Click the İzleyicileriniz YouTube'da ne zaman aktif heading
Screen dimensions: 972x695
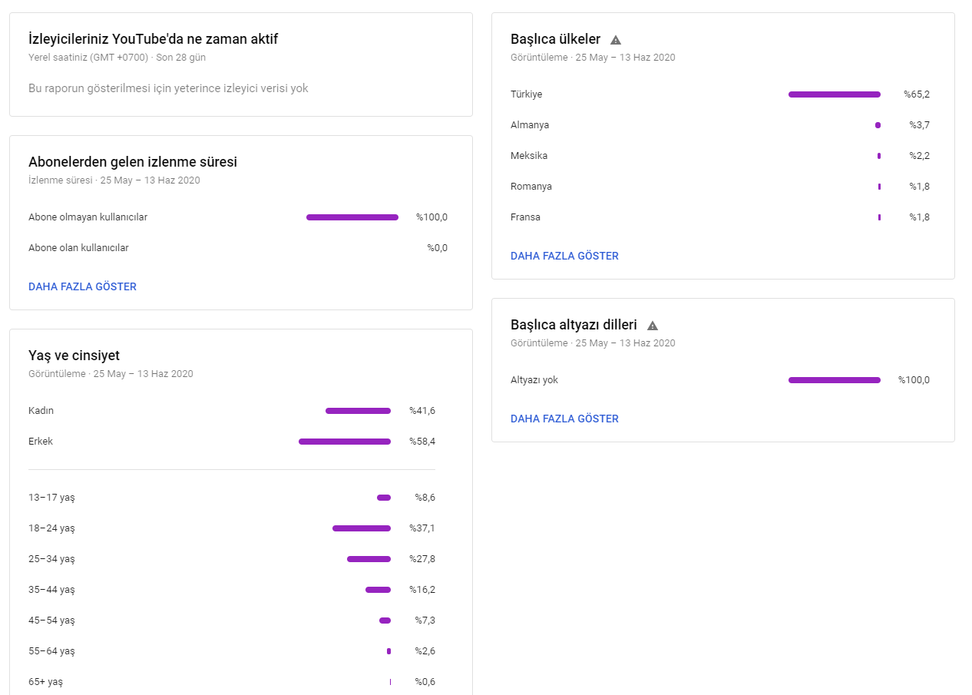pyautogui.click(x=152, y=39)
